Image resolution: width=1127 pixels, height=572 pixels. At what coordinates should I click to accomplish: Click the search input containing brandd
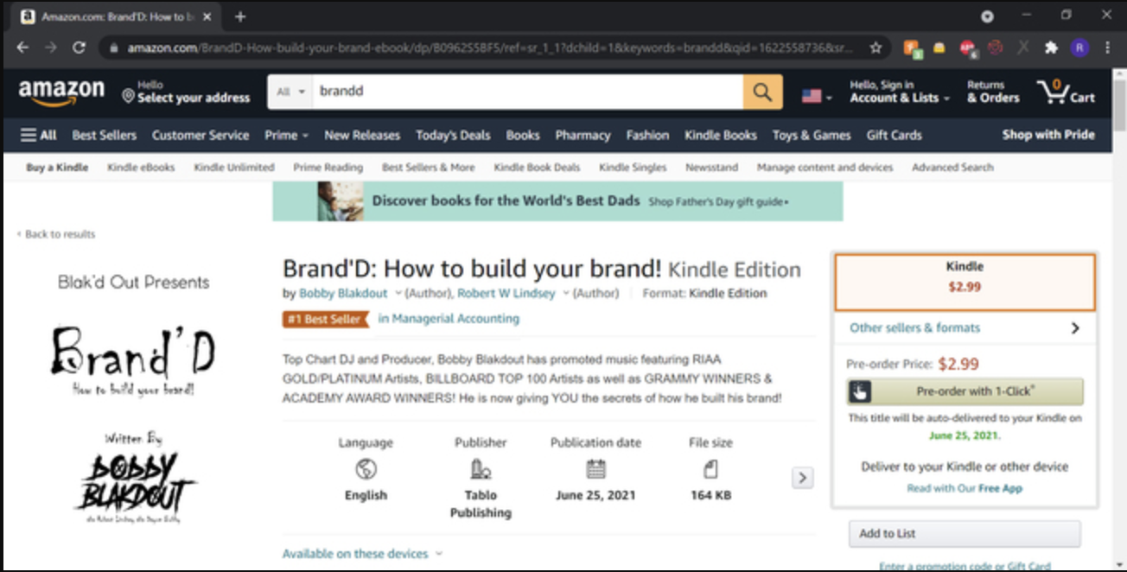point(527,92)
